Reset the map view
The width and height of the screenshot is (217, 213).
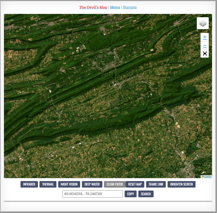coord(135,184)
